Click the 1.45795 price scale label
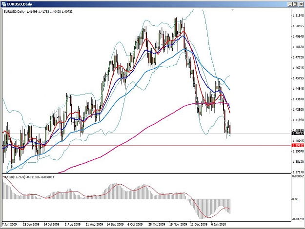The width and height of the screenshot is (305, 229). (x=298, y=78)
